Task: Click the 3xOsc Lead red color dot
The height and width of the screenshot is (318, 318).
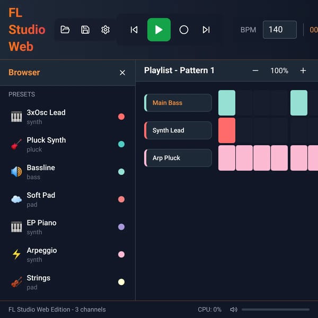Action: point(121,117)
